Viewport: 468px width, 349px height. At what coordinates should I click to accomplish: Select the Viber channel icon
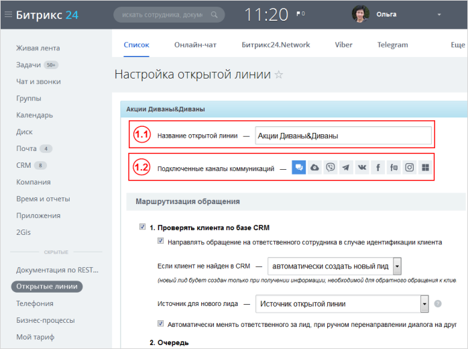click(331, 167)
